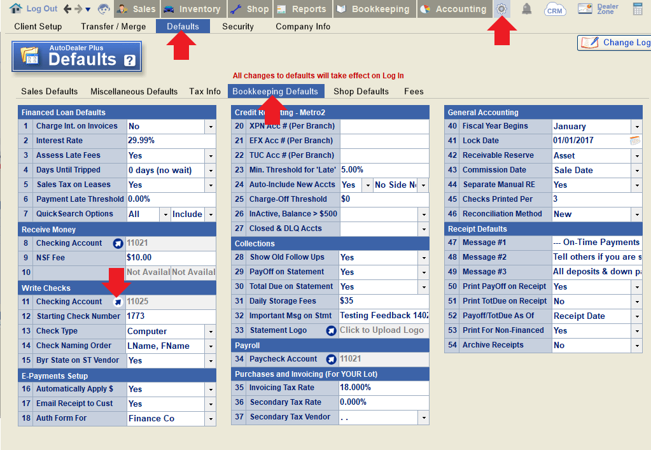Open the Secondary Tax Vendor dropdown

(x=423, y=418)
